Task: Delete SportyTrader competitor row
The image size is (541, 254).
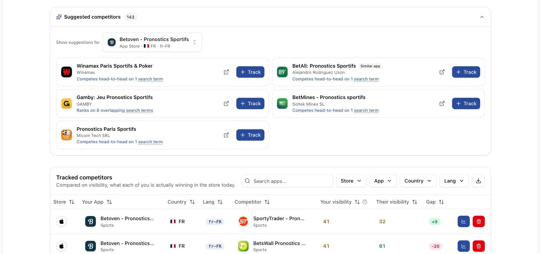Action: [479, 222]
